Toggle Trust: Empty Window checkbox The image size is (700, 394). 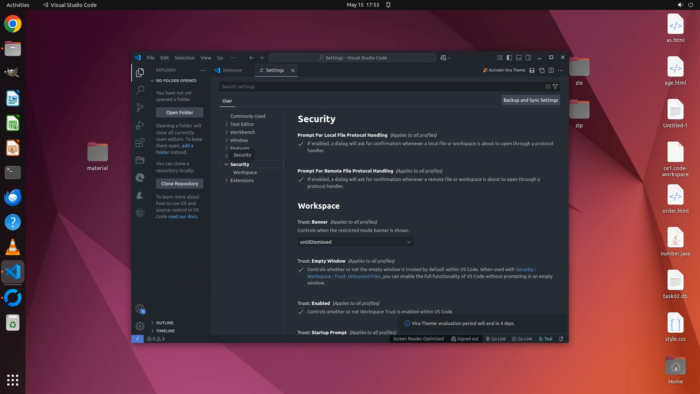[301, 270]
